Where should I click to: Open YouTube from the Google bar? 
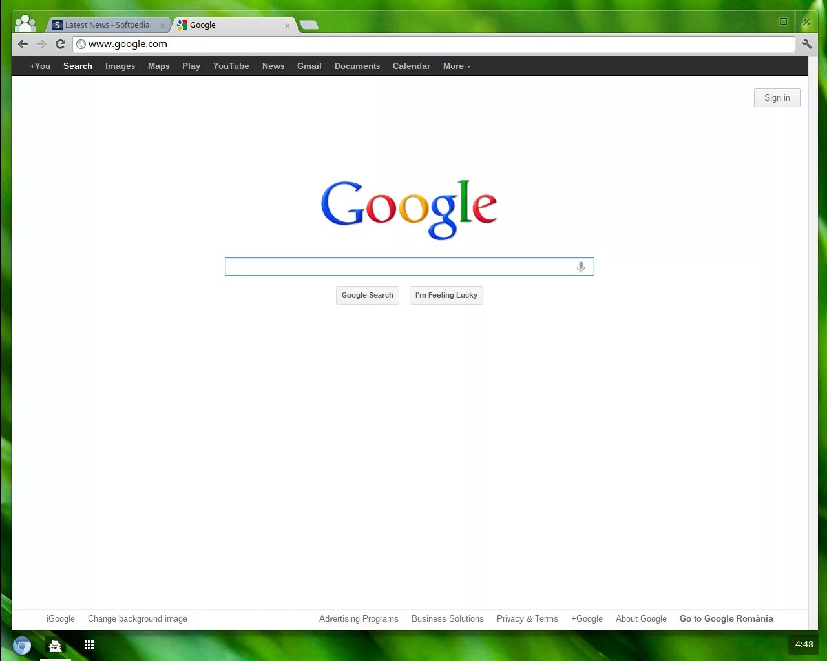[231, 66]
